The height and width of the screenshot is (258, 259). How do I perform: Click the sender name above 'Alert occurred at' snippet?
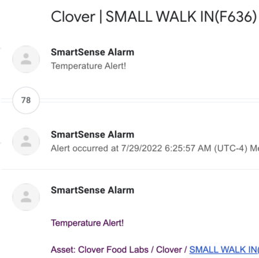tap(92, 135)
